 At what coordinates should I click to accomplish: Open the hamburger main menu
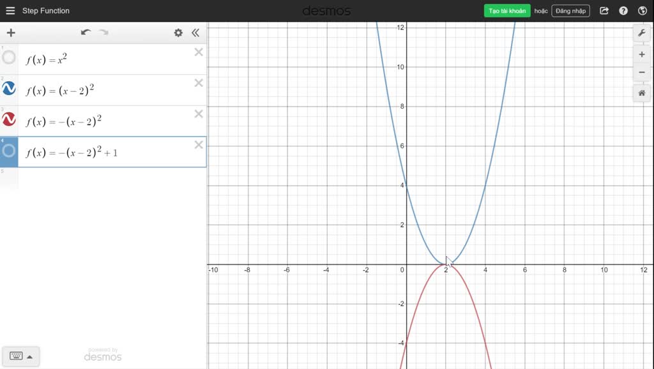click(x=10, y=10)
